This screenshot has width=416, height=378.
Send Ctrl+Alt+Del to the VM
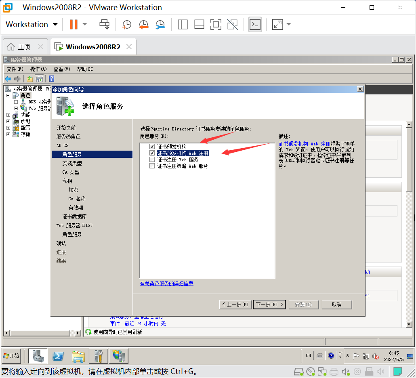(x=104, y=24)
